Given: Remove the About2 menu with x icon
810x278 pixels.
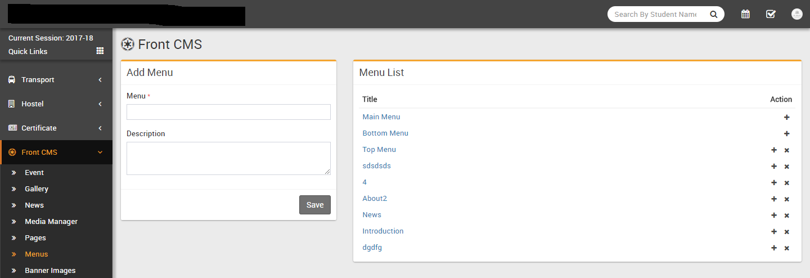Looking at the screenshot, I should coord(786,199).
